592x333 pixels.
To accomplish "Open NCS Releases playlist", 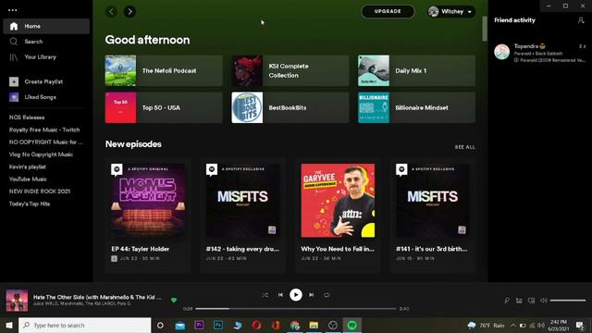I will click(27, 117).
